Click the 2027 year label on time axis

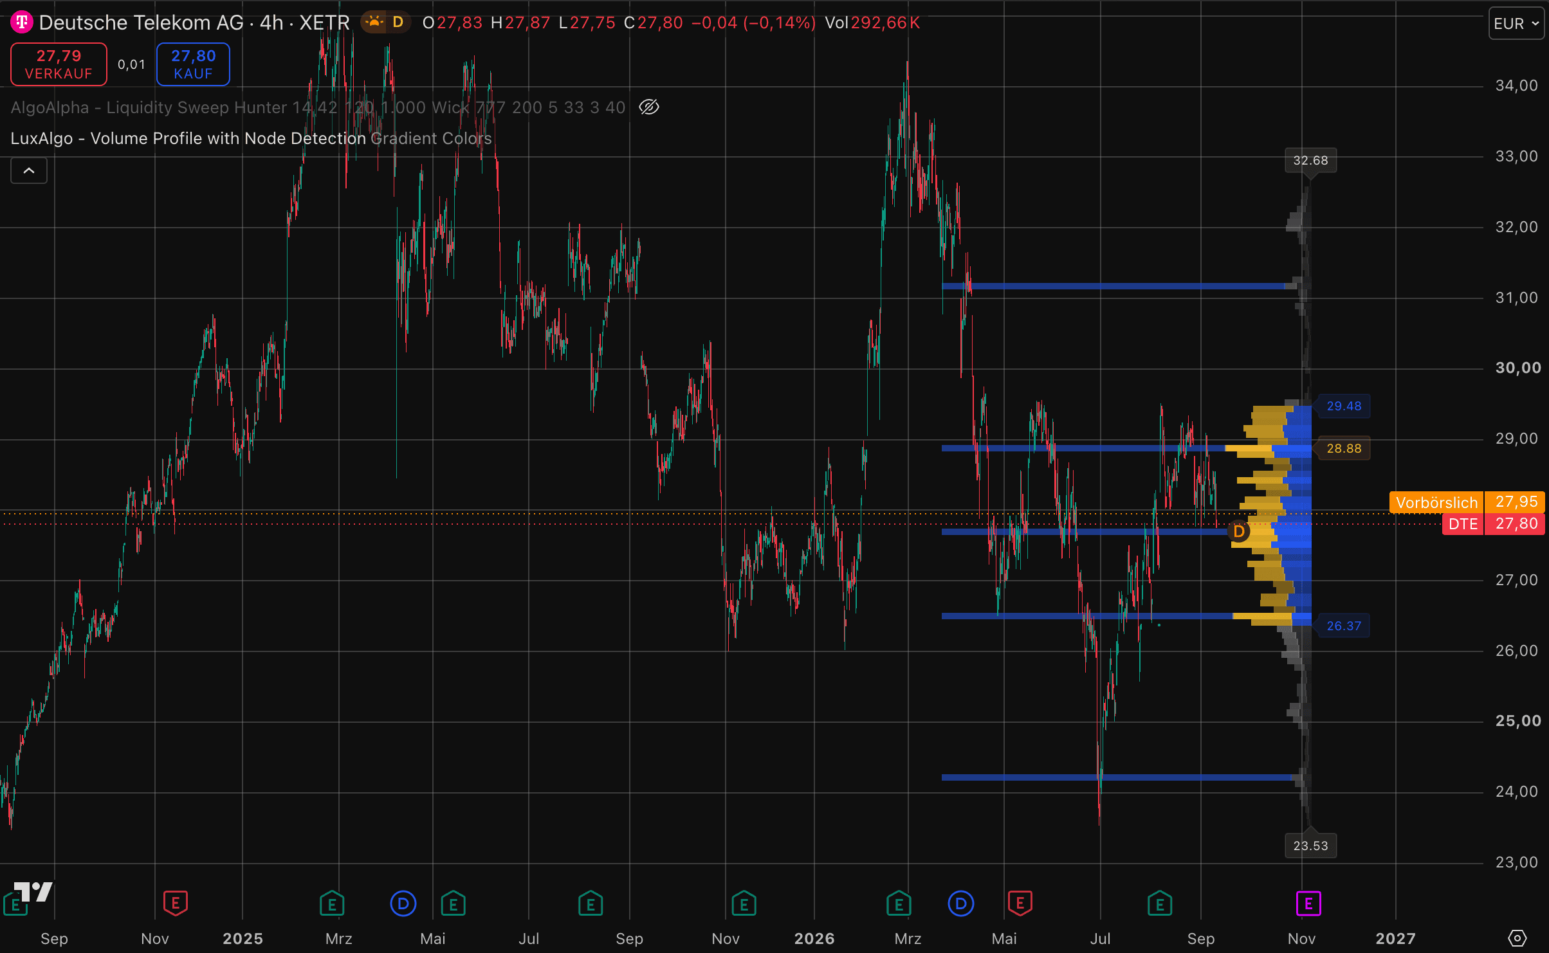click(x=1396, y=938)
